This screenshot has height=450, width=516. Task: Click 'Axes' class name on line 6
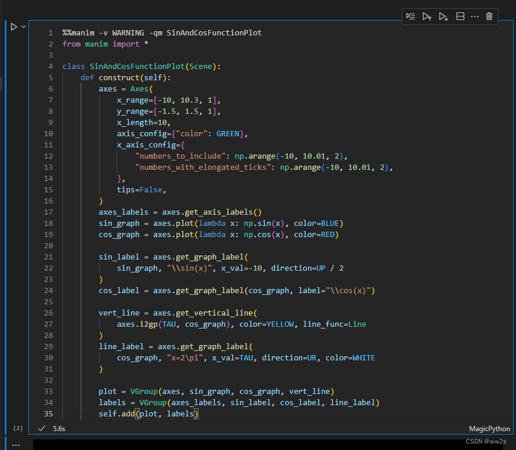coord(140,89)
